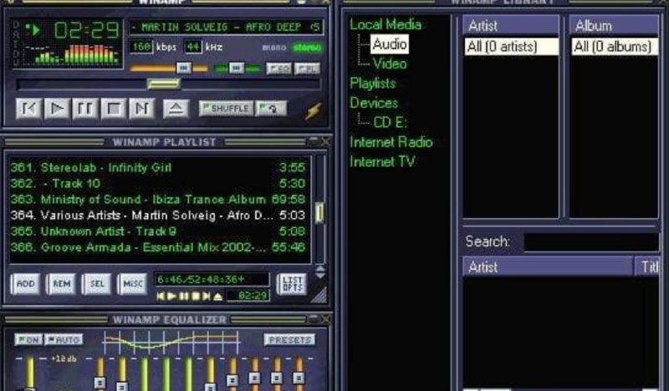Click the playlist vertical scrollbar handle

point(319,212)
